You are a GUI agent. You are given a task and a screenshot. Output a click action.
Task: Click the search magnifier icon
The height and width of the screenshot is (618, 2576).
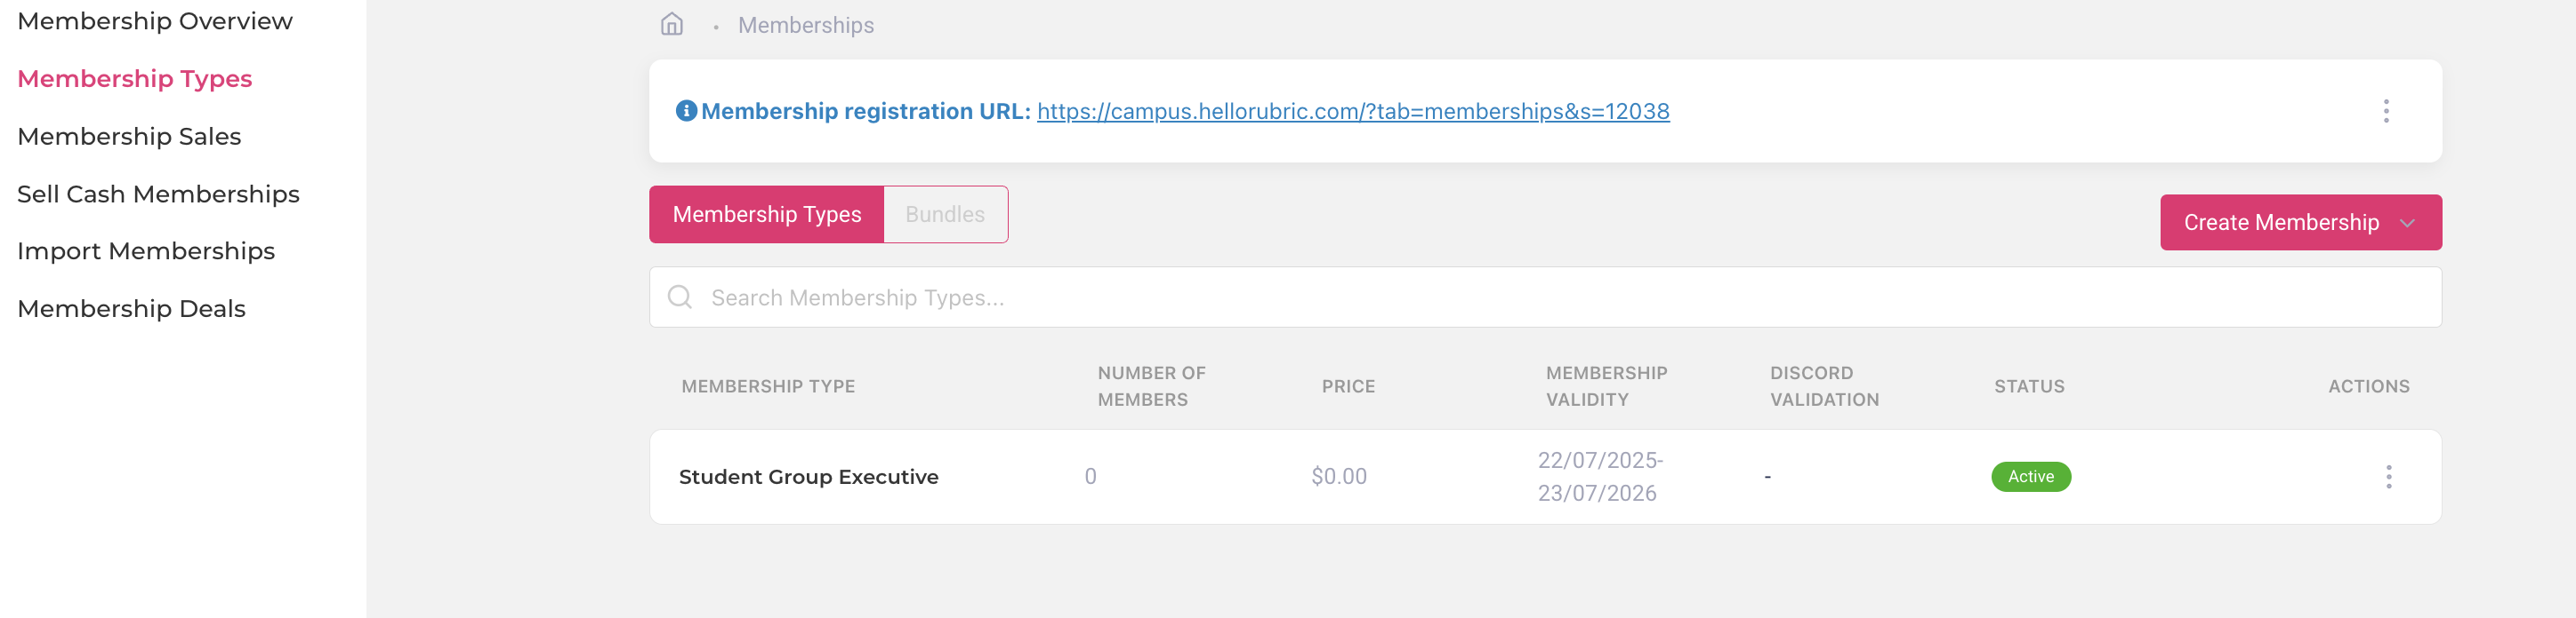[680, 297]
